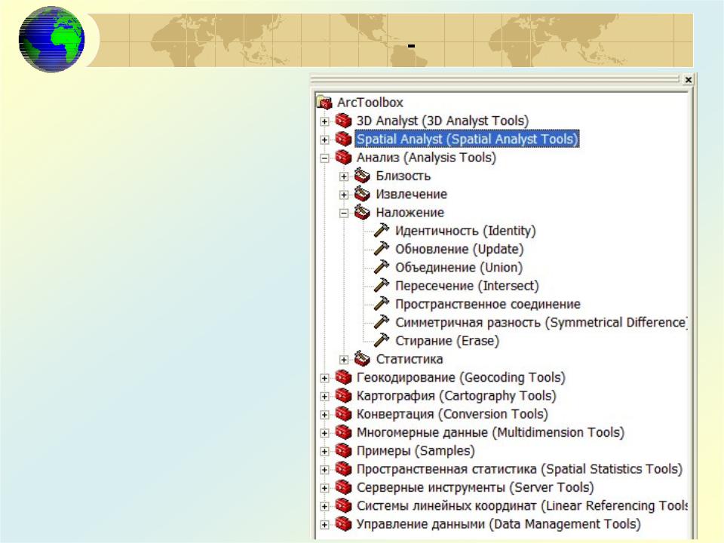Click the Multidimension Tools toolbox icon

point(344,432)
